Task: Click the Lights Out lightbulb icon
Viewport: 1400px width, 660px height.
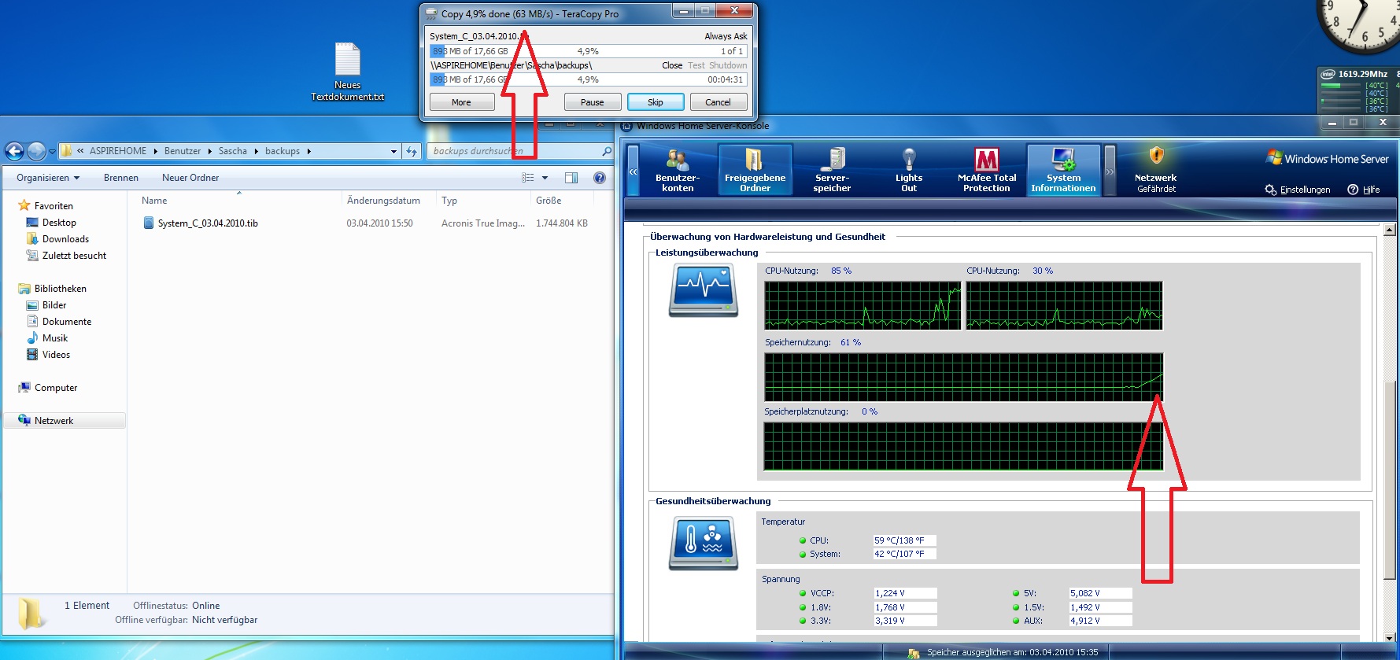Action: pos(909,160)
